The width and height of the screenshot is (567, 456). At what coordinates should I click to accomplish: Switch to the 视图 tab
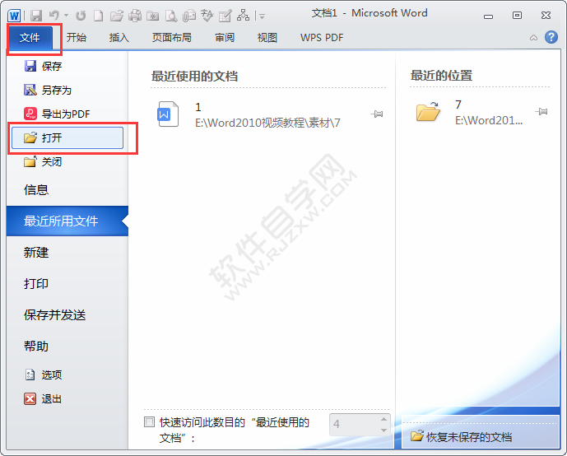tap(267, 37)
